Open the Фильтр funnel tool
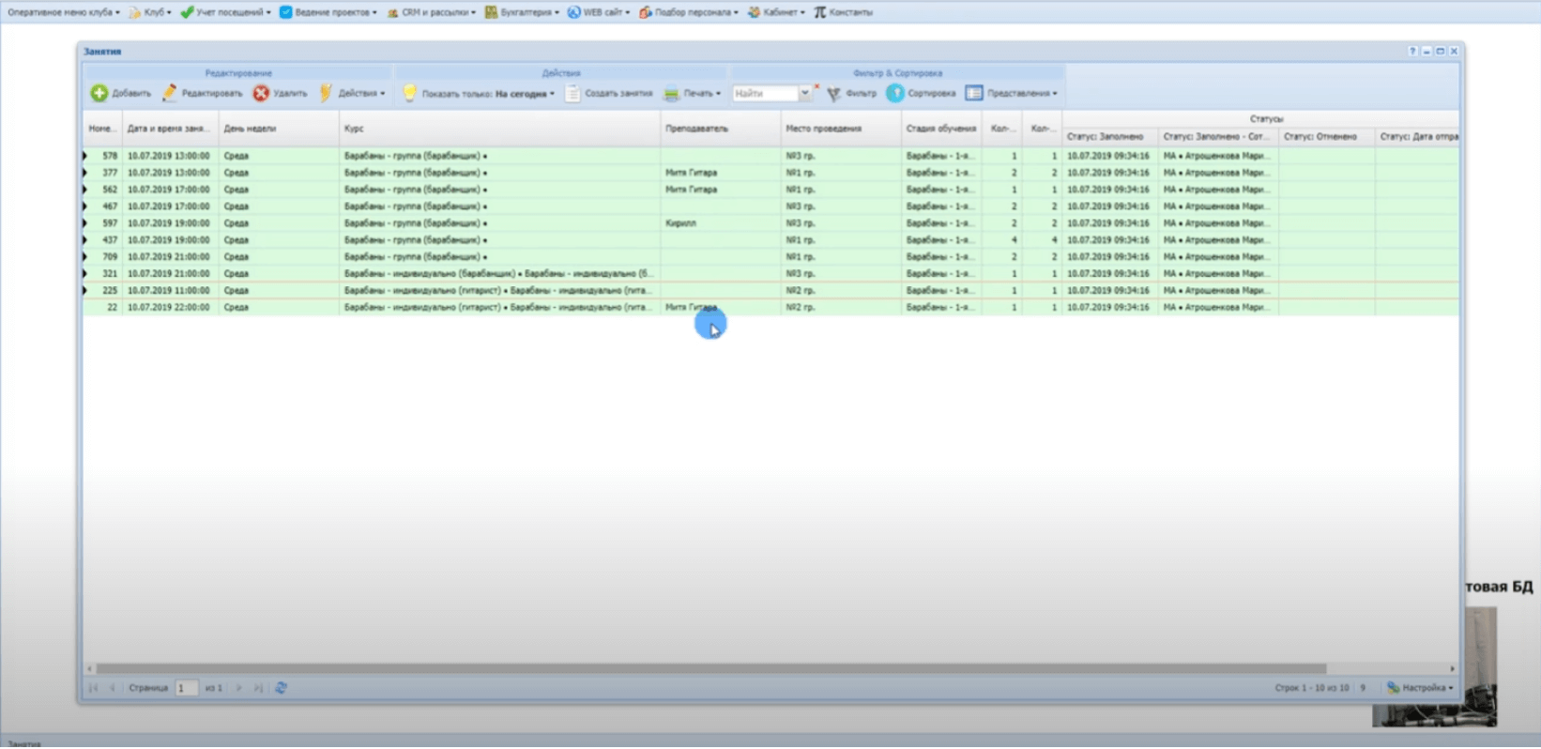 [x=833, y=93]
